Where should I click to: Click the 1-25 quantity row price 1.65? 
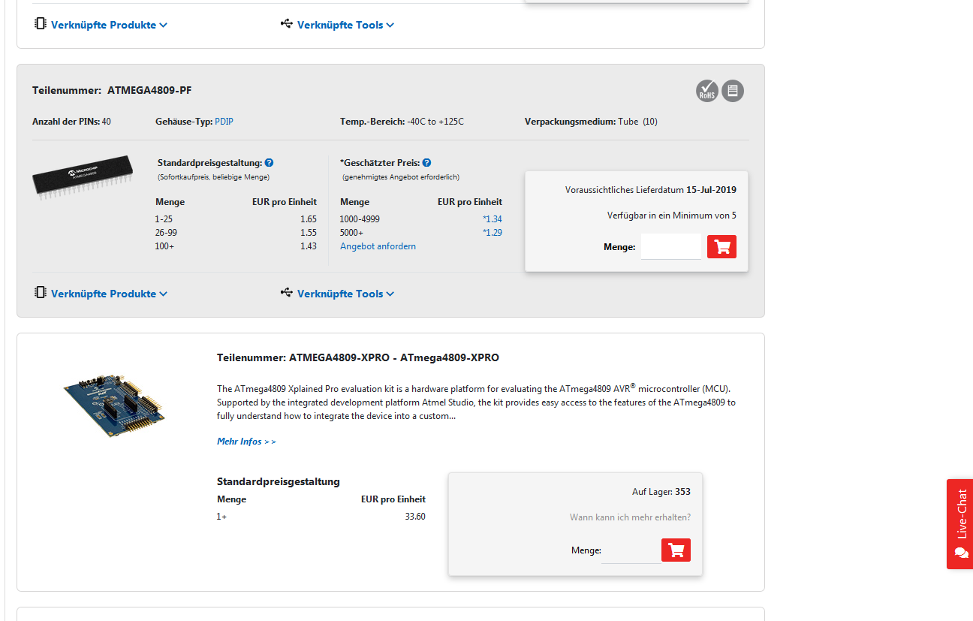[x=308, y=219]
